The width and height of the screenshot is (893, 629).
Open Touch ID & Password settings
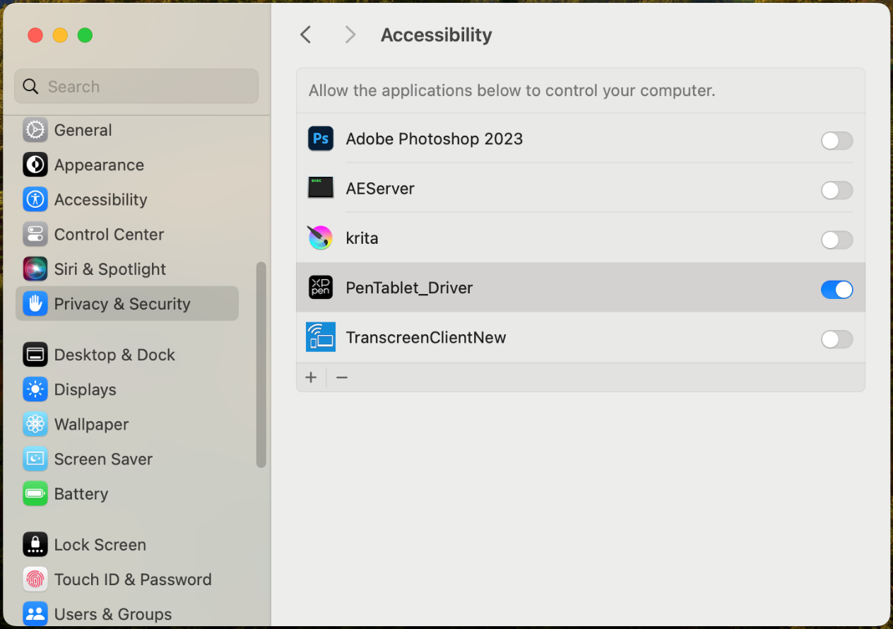(x=132, y=580)
